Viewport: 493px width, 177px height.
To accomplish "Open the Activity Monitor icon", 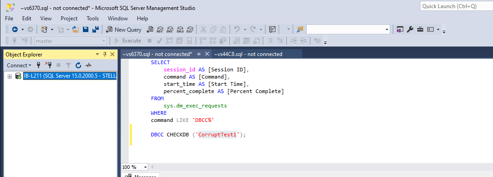I will (272, 29).
